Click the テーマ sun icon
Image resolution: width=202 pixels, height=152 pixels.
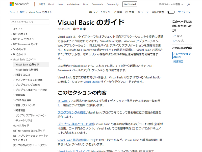(139, 12)
